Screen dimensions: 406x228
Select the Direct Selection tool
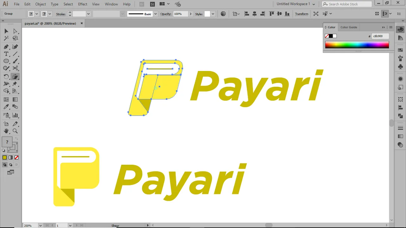pos(15,31)
